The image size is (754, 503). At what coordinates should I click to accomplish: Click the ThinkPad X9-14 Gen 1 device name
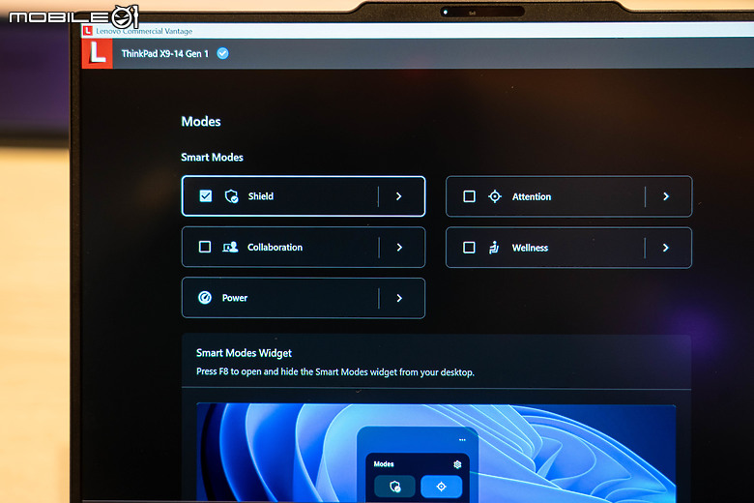tap(165, 54)
